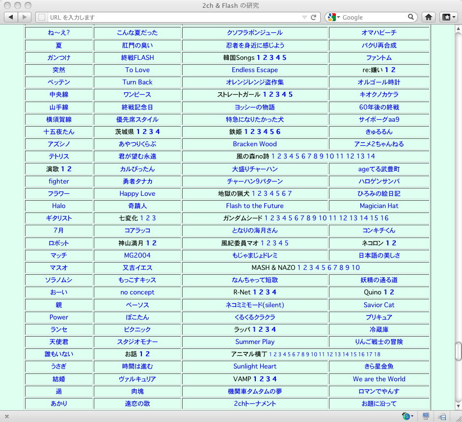Viewport: 462px width, 422px height.
Task: Reload the page with the refresh icon
Action: click(314, 17)
